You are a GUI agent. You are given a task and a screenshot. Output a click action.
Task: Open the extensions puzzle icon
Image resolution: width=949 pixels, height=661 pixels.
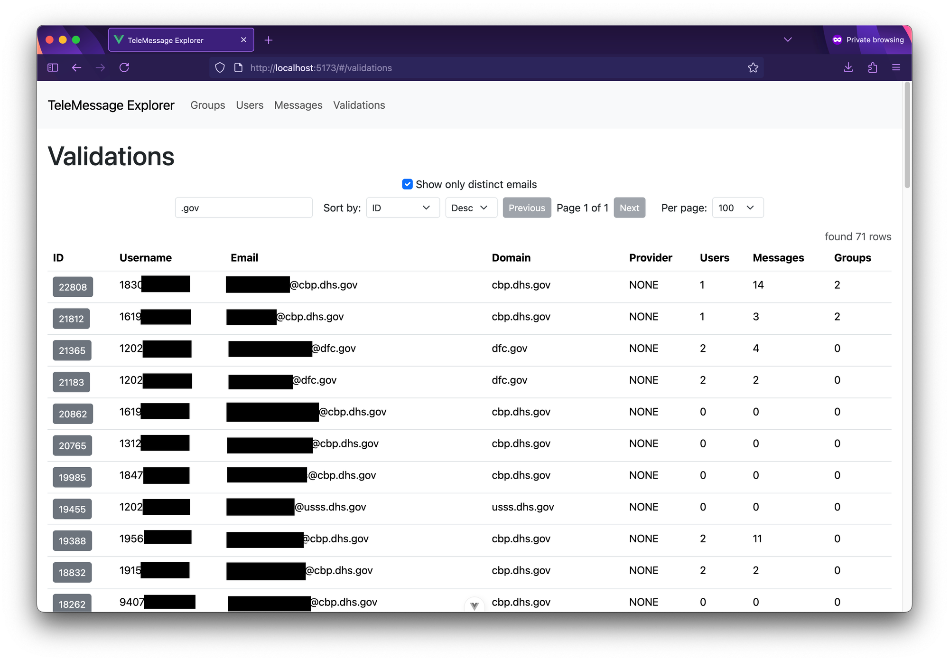[x=872, y=67]
